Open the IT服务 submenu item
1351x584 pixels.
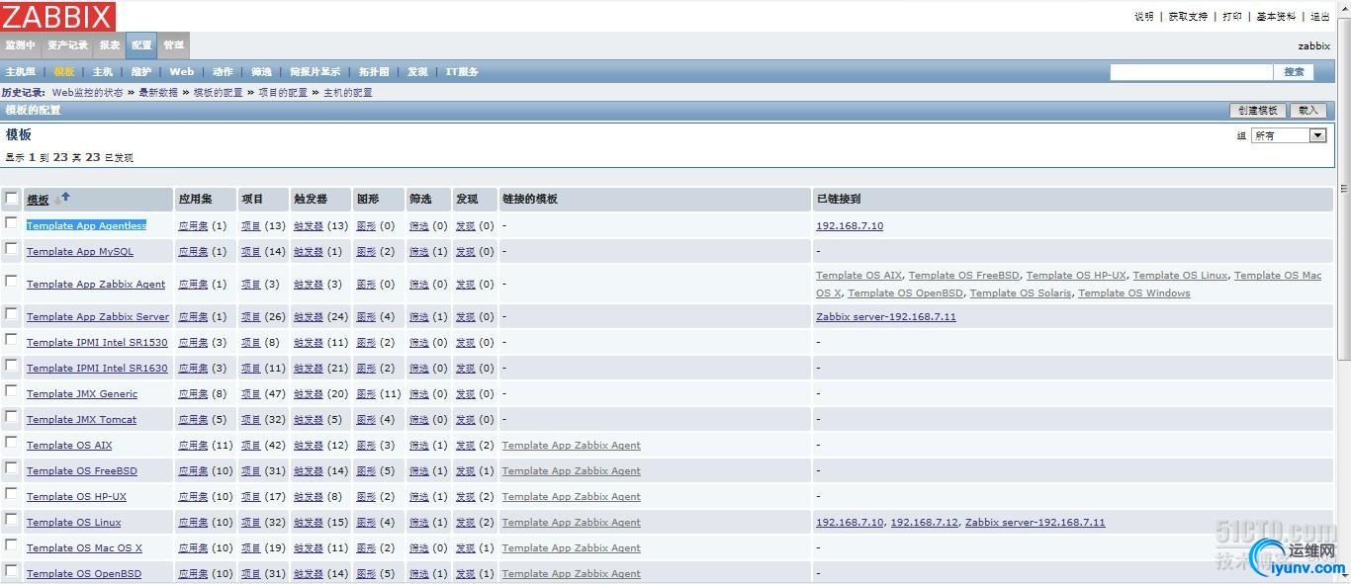[462, 72]
